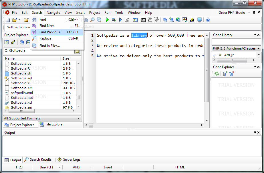Viewport: 264px width, 173px height.
Task: Click the monitor display toolbar icon
Action: [x=200, y=20]
